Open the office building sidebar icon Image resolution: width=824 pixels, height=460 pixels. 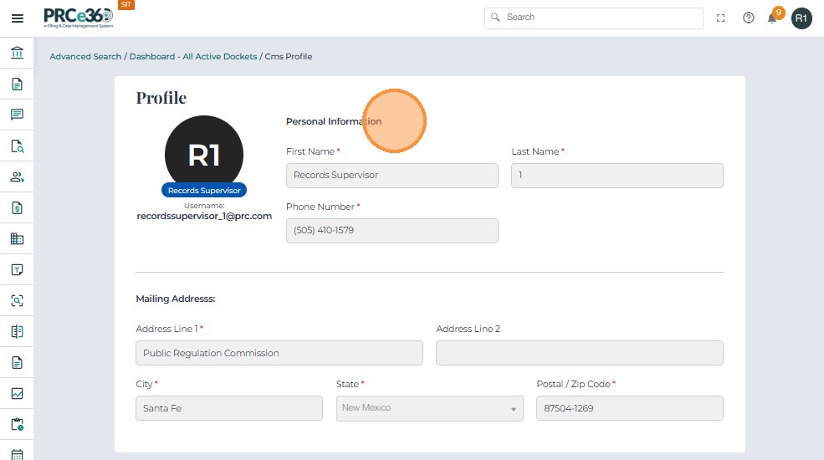click(17, 238)
